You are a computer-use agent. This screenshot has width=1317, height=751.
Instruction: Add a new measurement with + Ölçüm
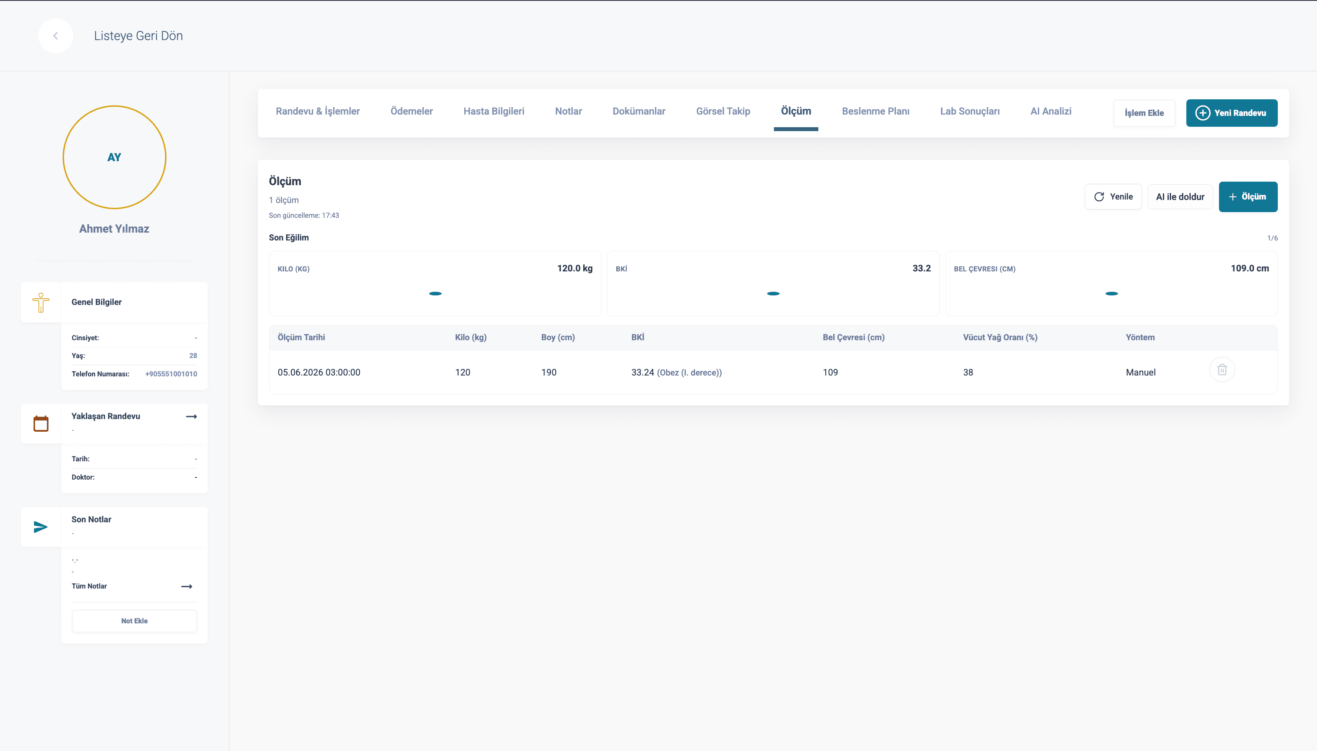pos(1248,196)
